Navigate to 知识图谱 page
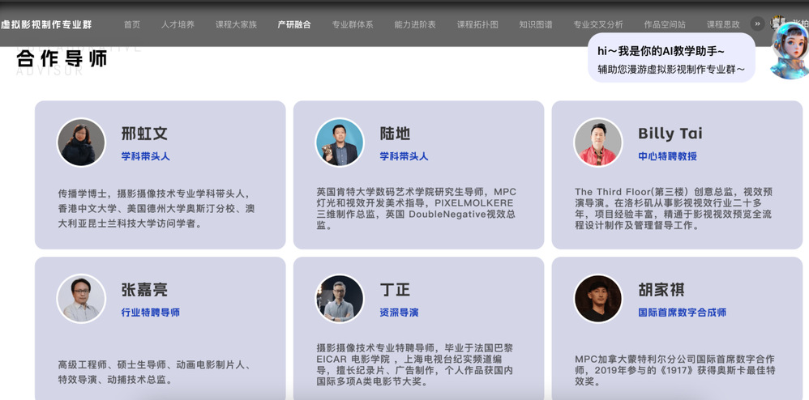 (x=536, y=24)
